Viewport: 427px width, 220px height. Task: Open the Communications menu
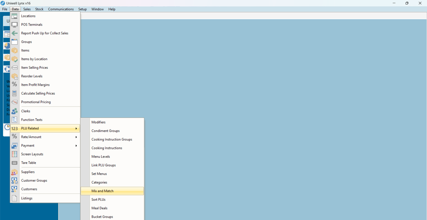point(61,9)
